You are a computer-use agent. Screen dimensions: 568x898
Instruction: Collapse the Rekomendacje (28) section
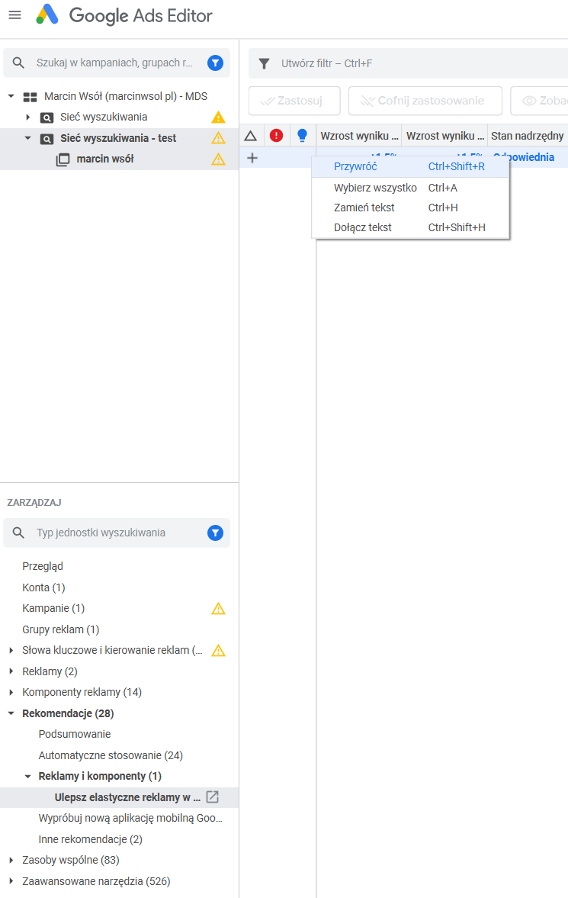click(x=11, y=713)
